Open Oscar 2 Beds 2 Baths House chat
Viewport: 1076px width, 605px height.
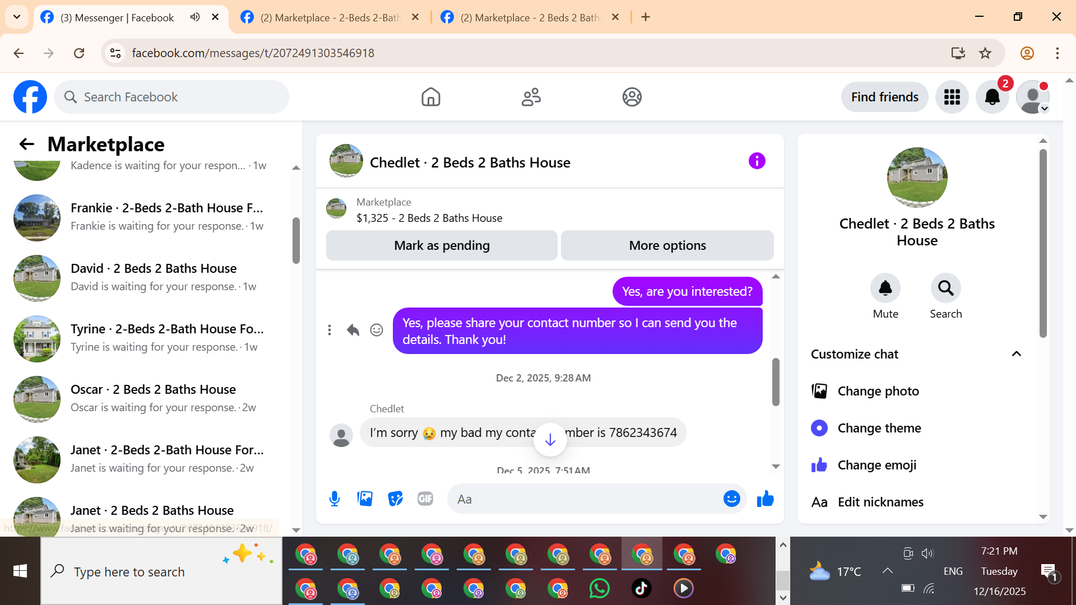tap(147, 398)
